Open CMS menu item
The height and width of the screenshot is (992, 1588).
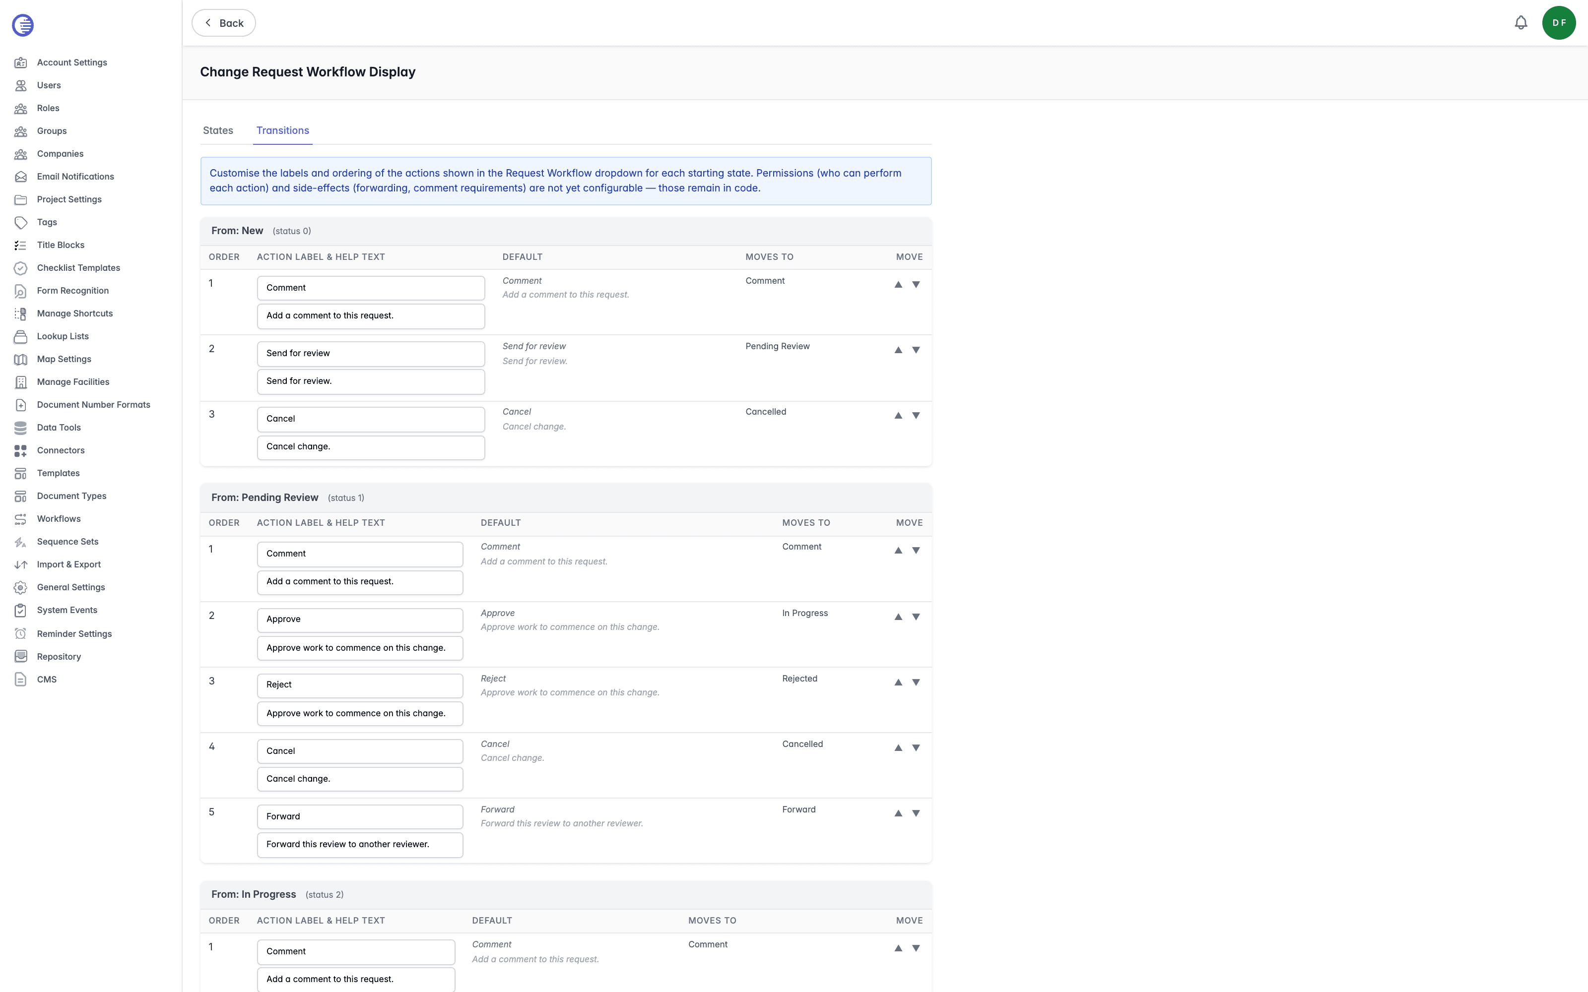47,680
